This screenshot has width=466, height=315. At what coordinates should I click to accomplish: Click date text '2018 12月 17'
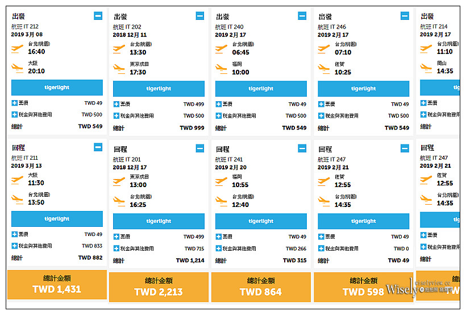(x=130, y=167)
